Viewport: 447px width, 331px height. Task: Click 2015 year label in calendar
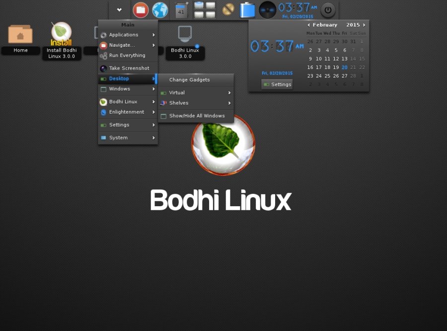click(353, 25)
